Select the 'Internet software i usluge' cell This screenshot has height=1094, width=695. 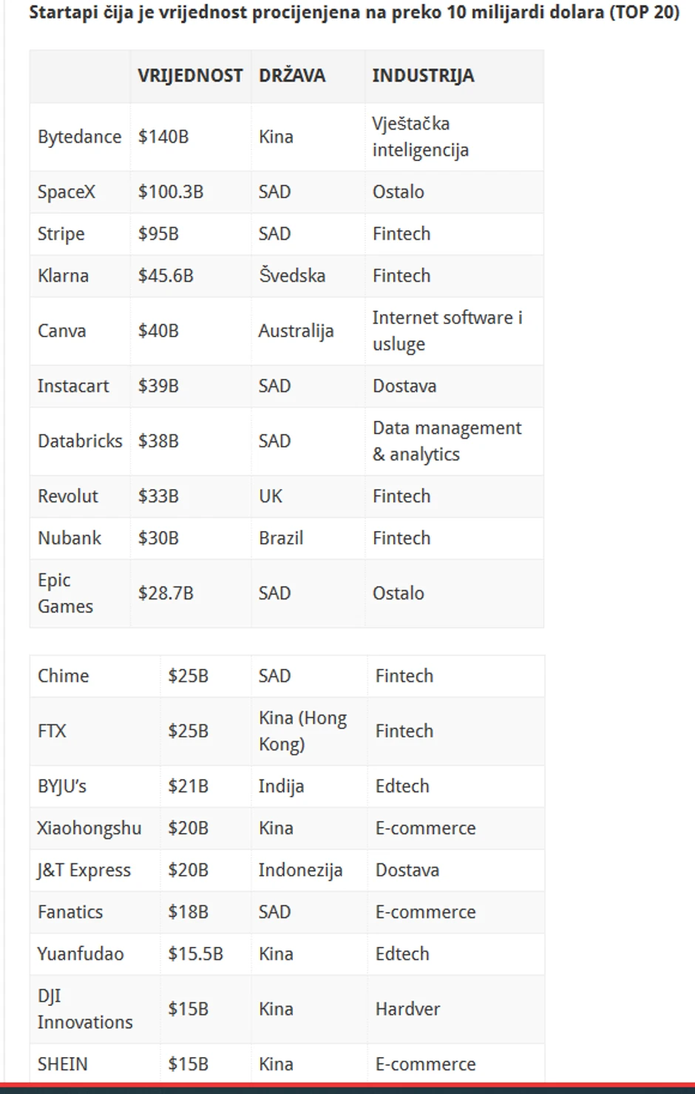(x=447, y=331)
